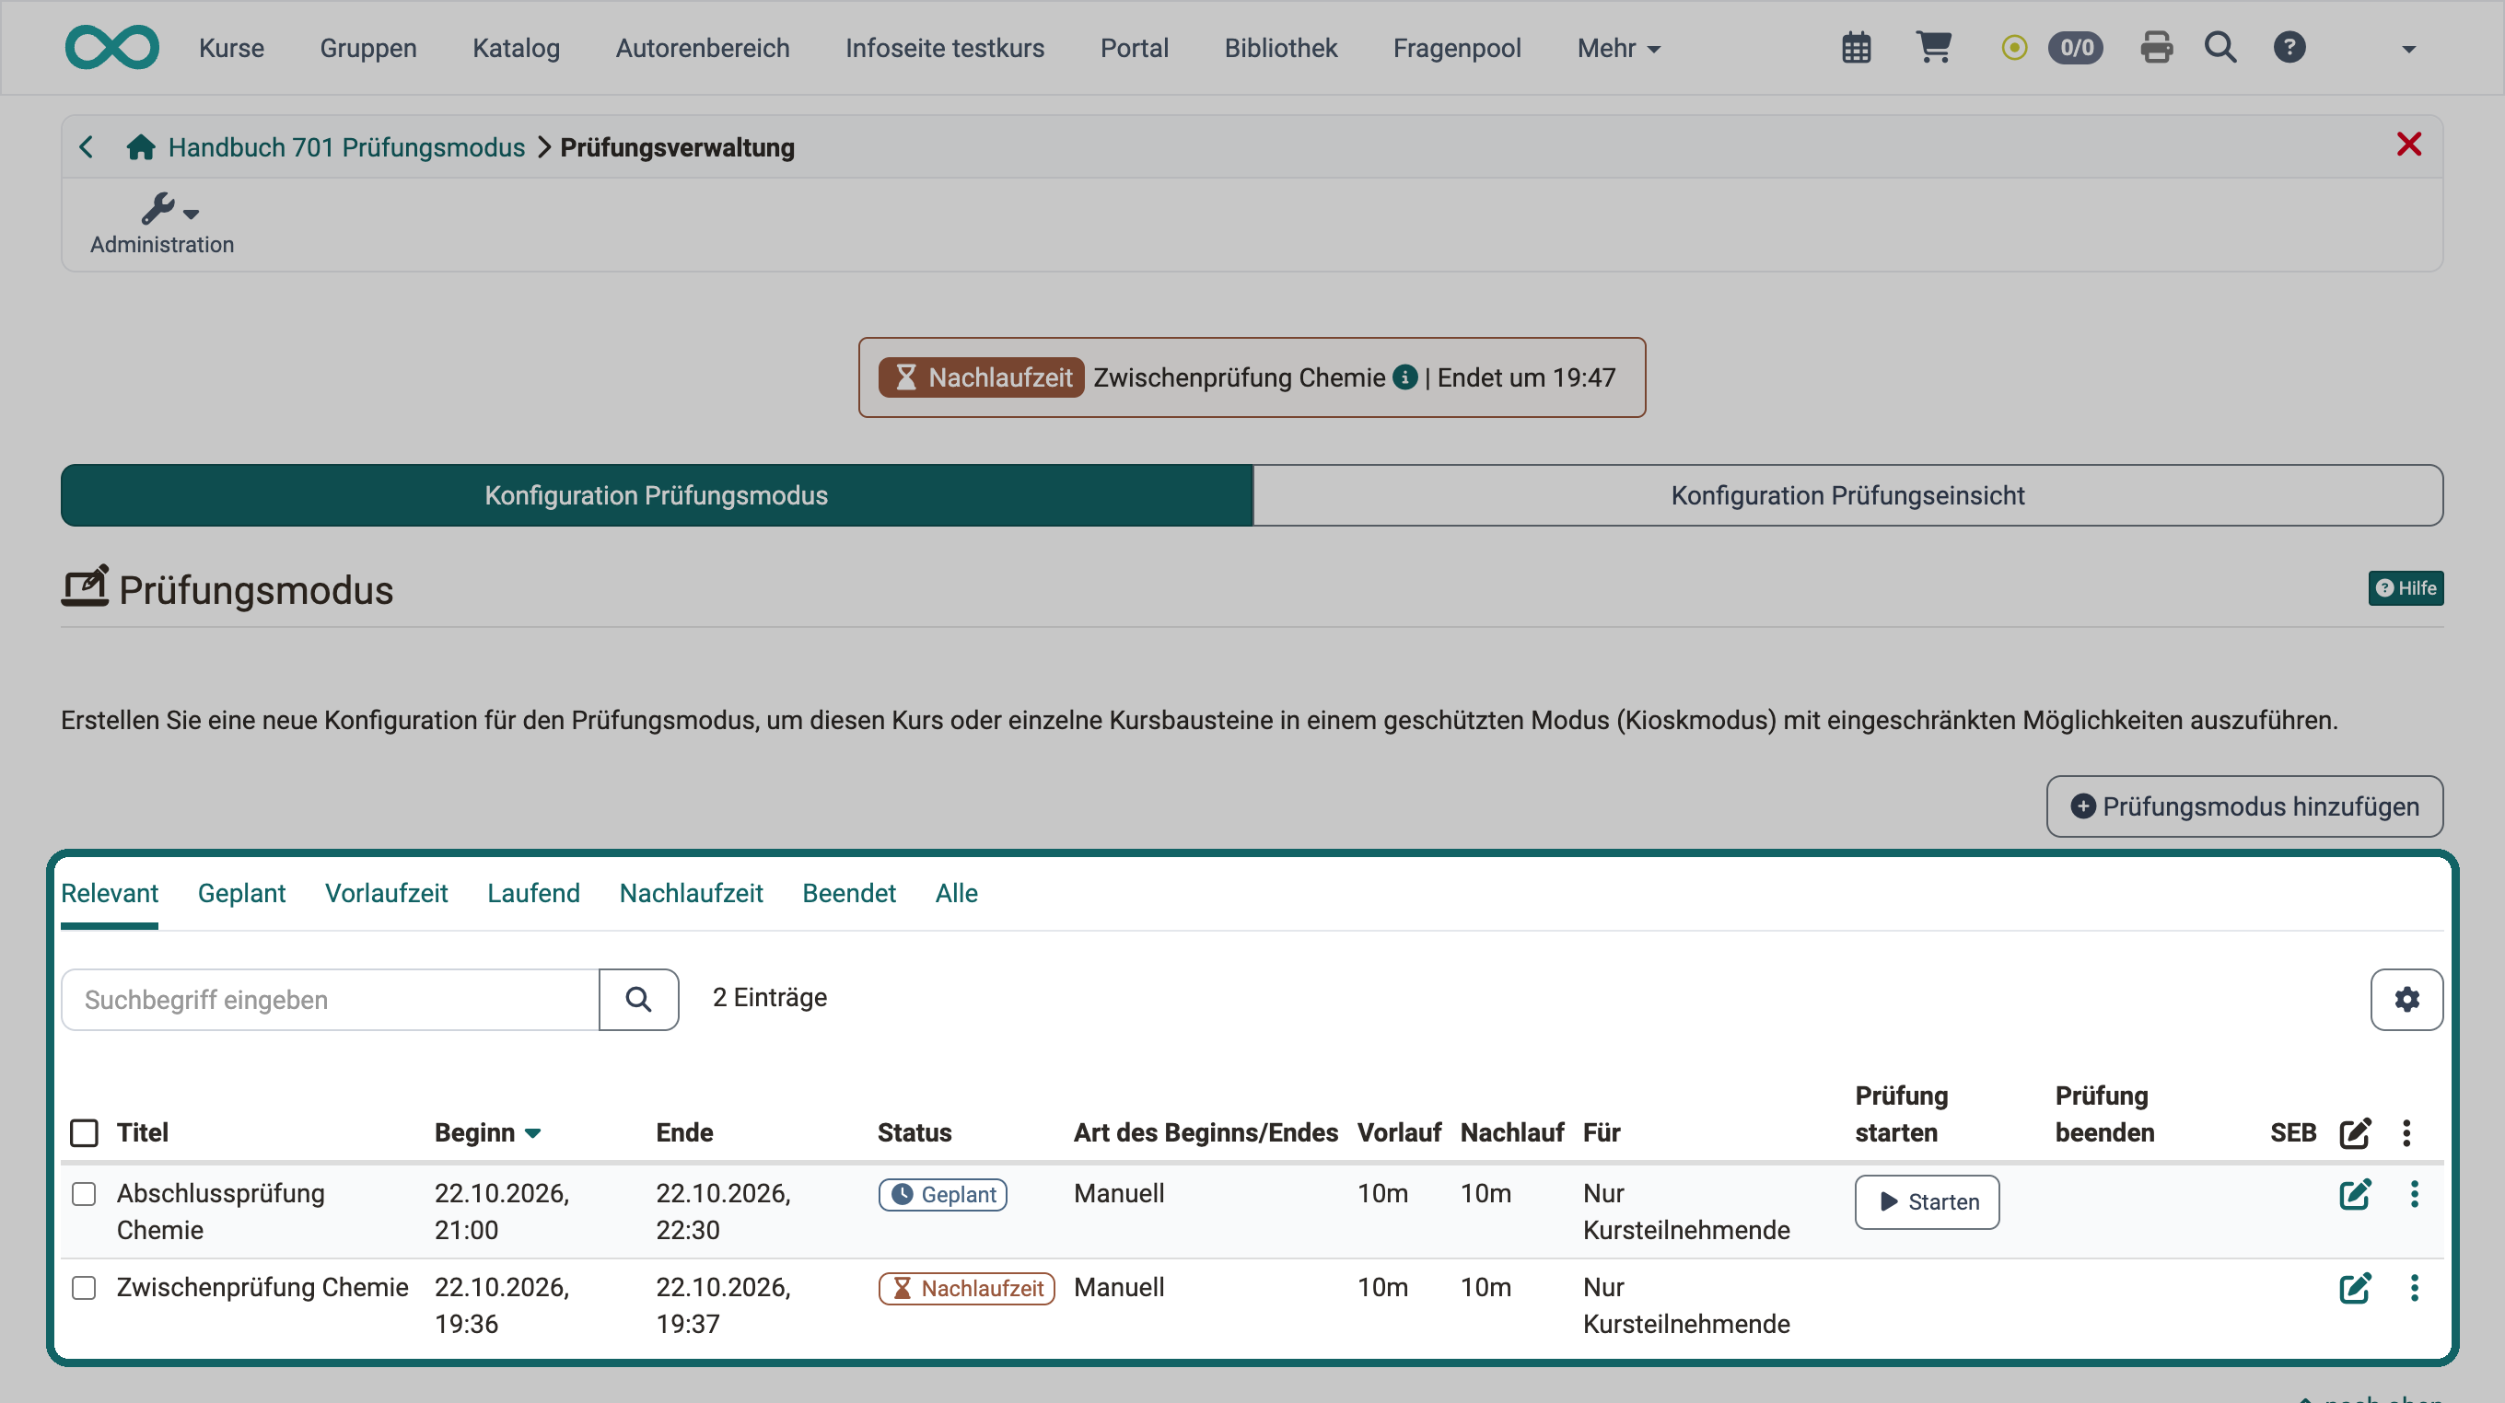Switch to Alle filter tab

pos(956,893)
